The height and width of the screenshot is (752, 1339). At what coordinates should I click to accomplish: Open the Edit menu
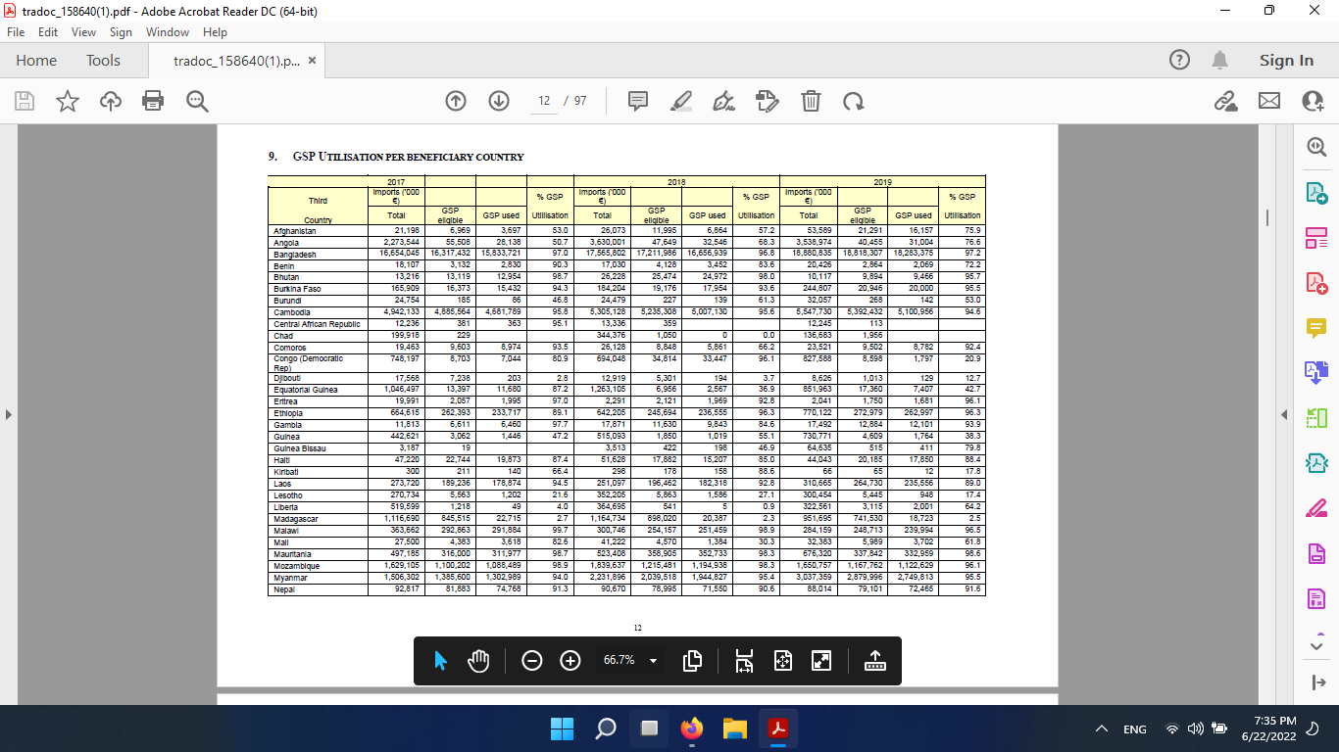click(48, 32)
